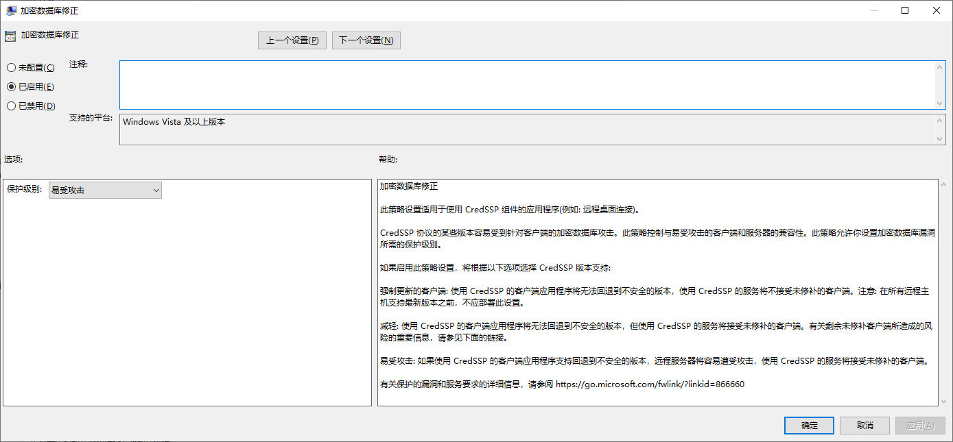The image size is (953, 442).
Task: Advance to the next setting with 下一个设置
Action: [366, 40]
